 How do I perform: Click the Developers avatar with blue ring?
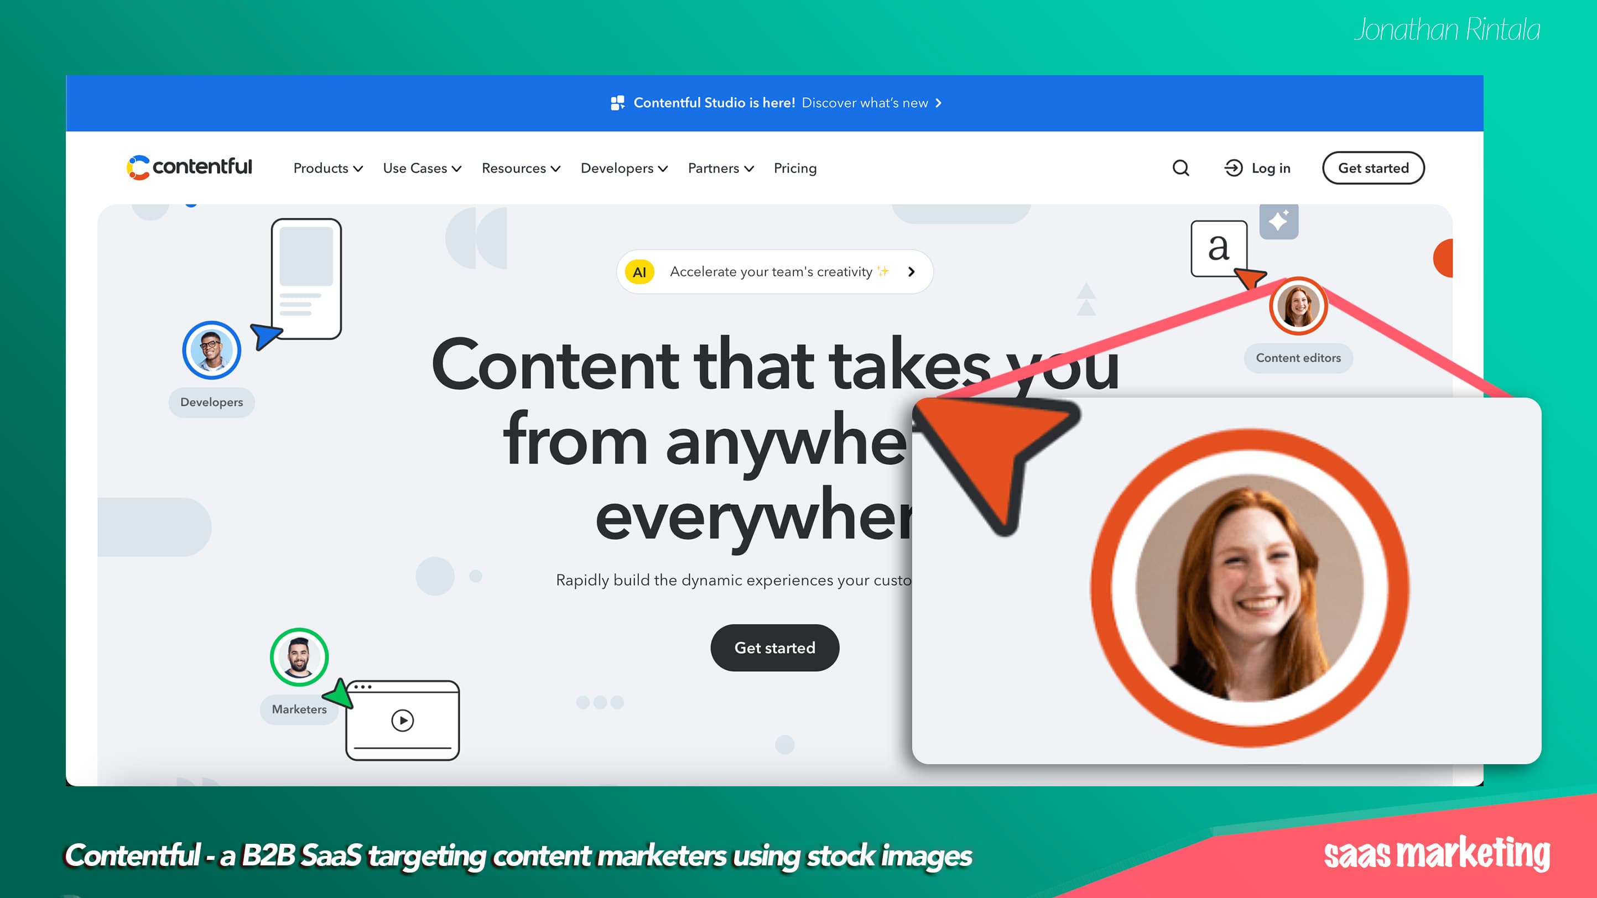point(211,350)
